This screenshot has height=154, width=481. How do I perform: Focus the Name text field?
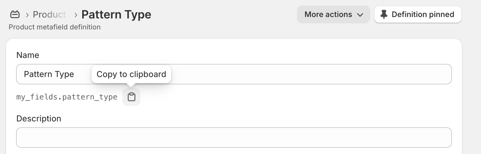pos(234,74)
